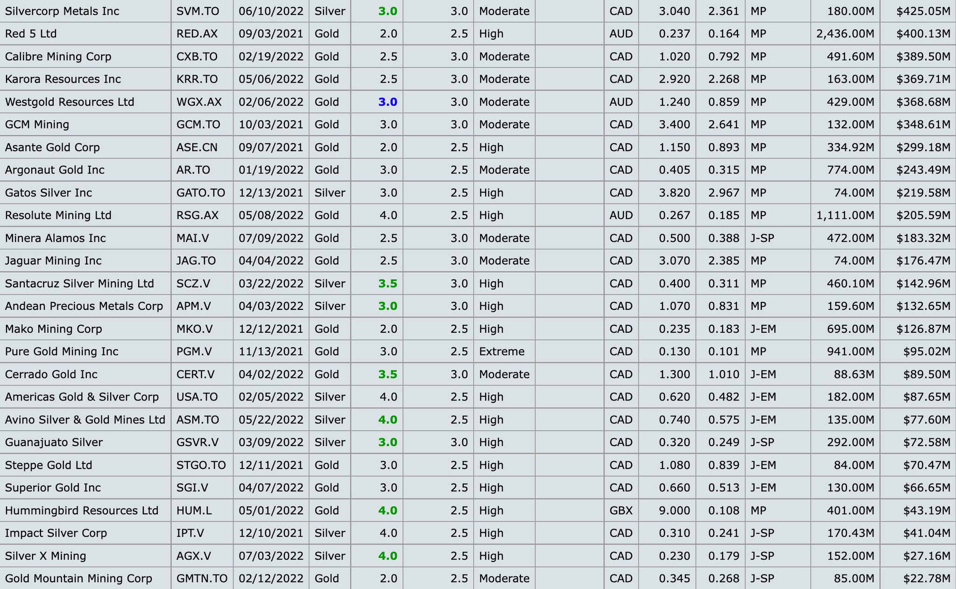This screenshot has width=956, height=589.
Task: Click Silvercorp Metals Inc company name
Action: click(x=62, y=11)
